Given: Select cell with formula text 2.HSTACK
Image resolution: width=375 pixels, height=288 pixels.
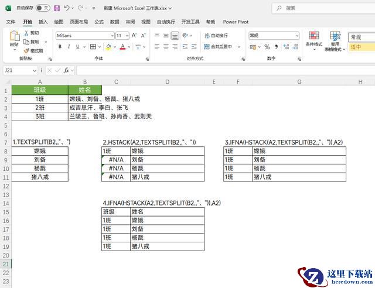Looking at the screenshot, I should point(116,142).
